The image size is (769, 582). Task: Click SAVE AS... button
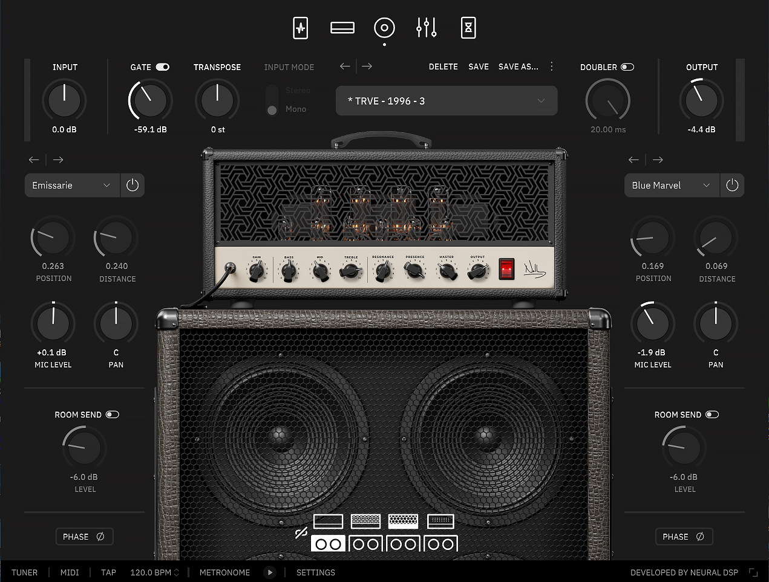pyautogui.click(x=518, y=67)
